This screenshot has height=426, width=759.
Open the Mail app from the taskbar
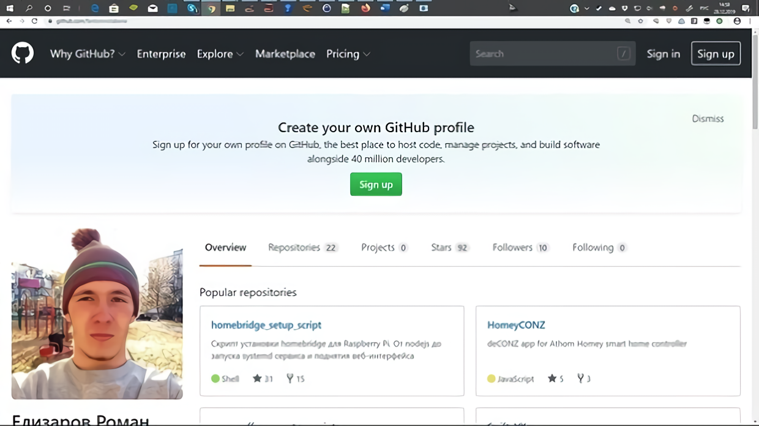coord(153,8)
